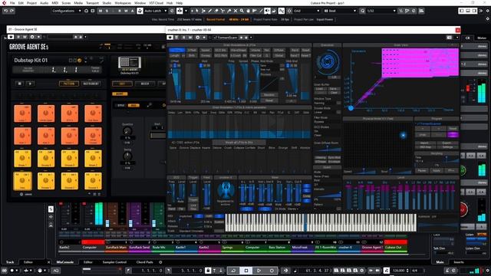Image resolution: width=491 pixels, height=276 pixels.
Task: Open the Auto-Latch automation mode dropdown
Action: click(x=155, y=11)
